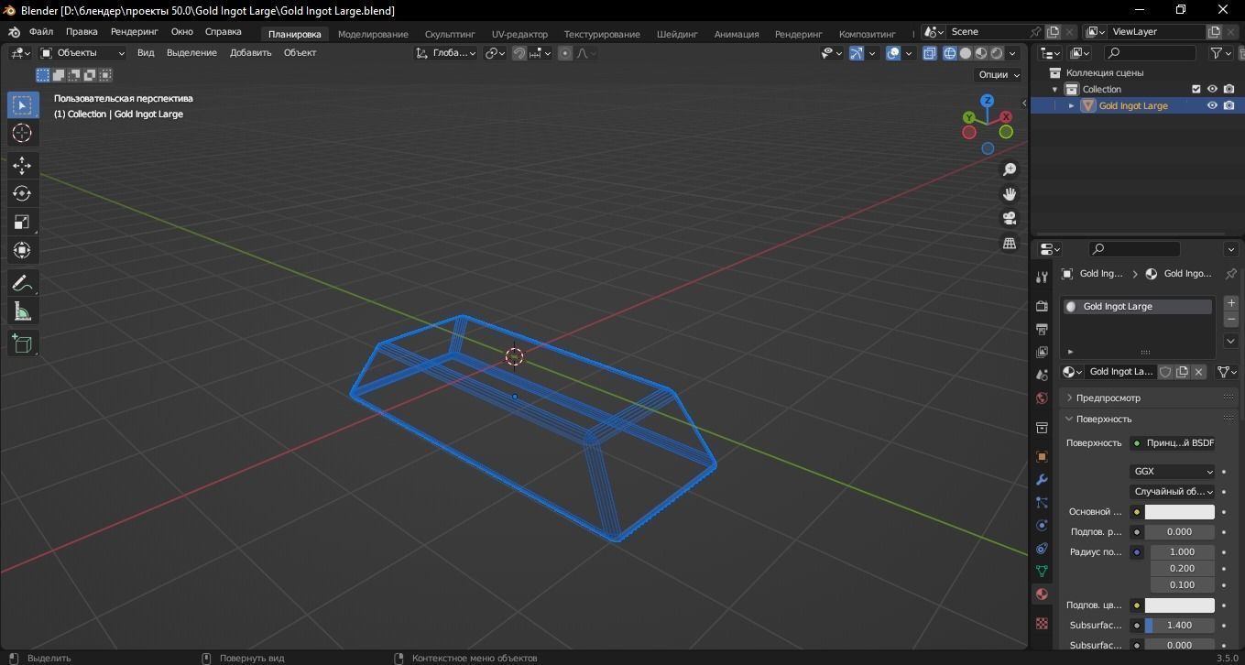Collapse the Collection tree item

pos(1054,90)
